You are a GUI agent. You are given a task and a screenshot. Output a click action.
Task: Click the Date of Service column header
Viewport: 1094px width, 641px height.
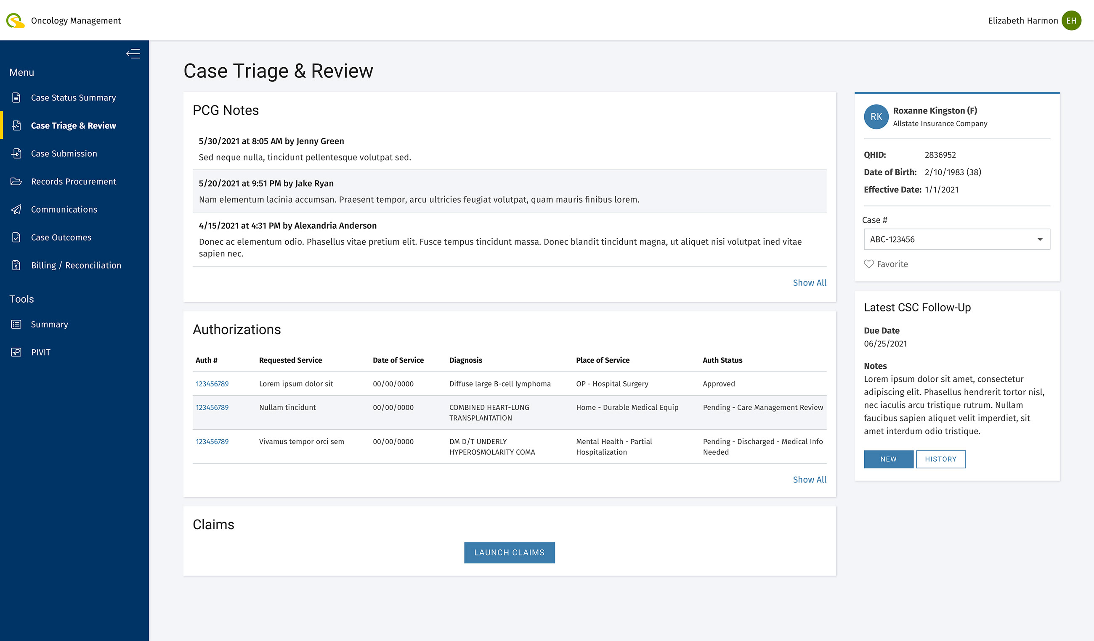398,360
